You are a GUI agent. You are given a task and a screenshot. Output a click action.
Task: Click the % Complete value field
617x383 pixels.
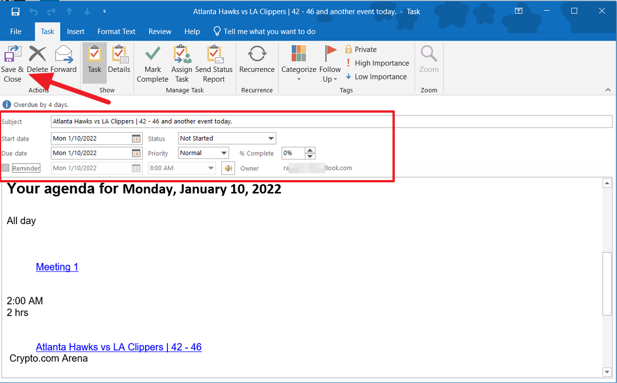pos(293,153)
